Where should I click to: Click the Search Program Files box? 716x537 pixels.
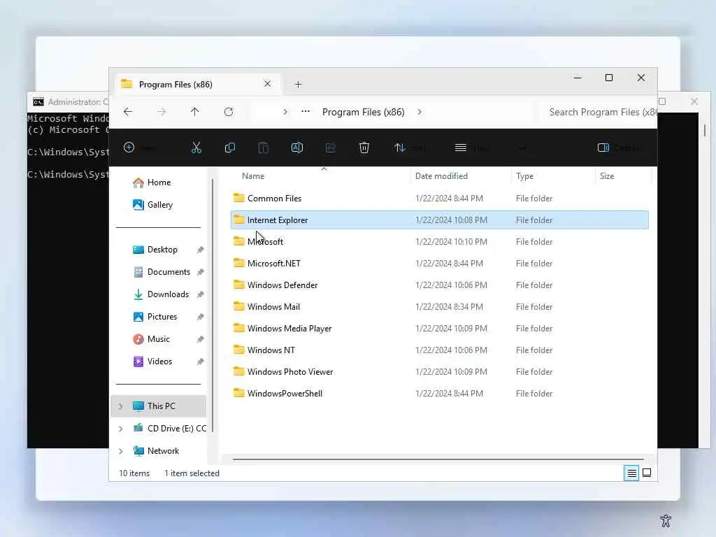pyautogui.click(x=599, y=112)
